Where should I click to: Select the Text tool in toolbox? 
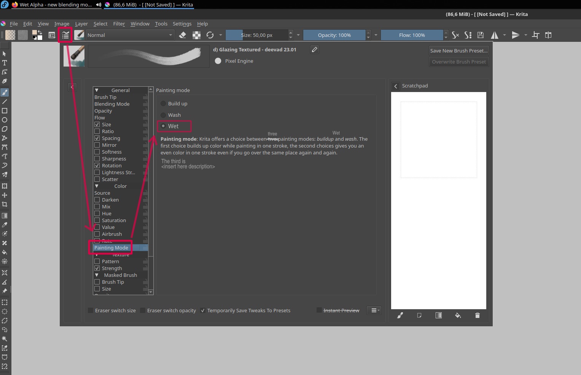click(5, 63)
